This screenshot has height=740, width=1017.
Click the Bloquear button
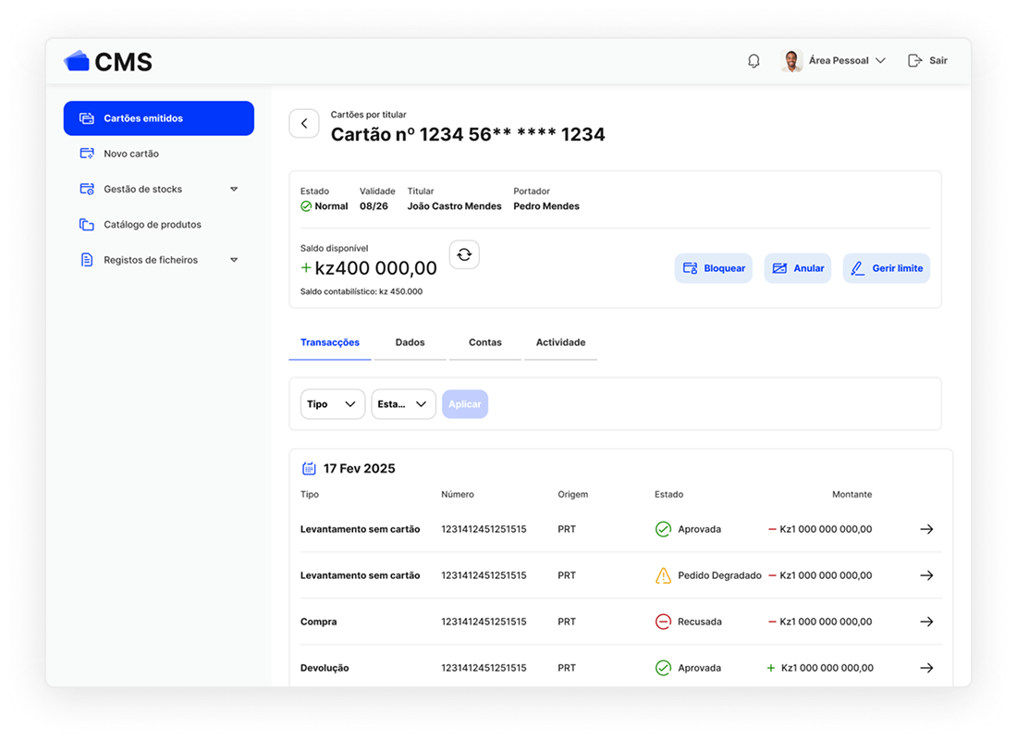[713, 268]
